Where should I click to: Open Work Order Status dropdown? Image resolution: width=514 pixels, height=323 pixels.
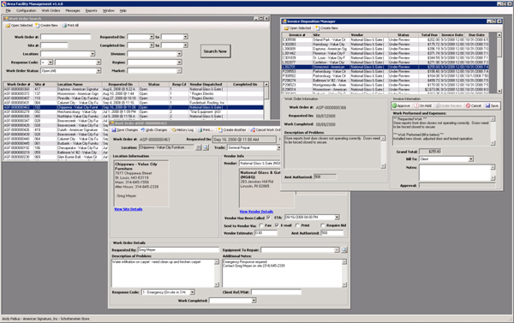coord(98,71)
